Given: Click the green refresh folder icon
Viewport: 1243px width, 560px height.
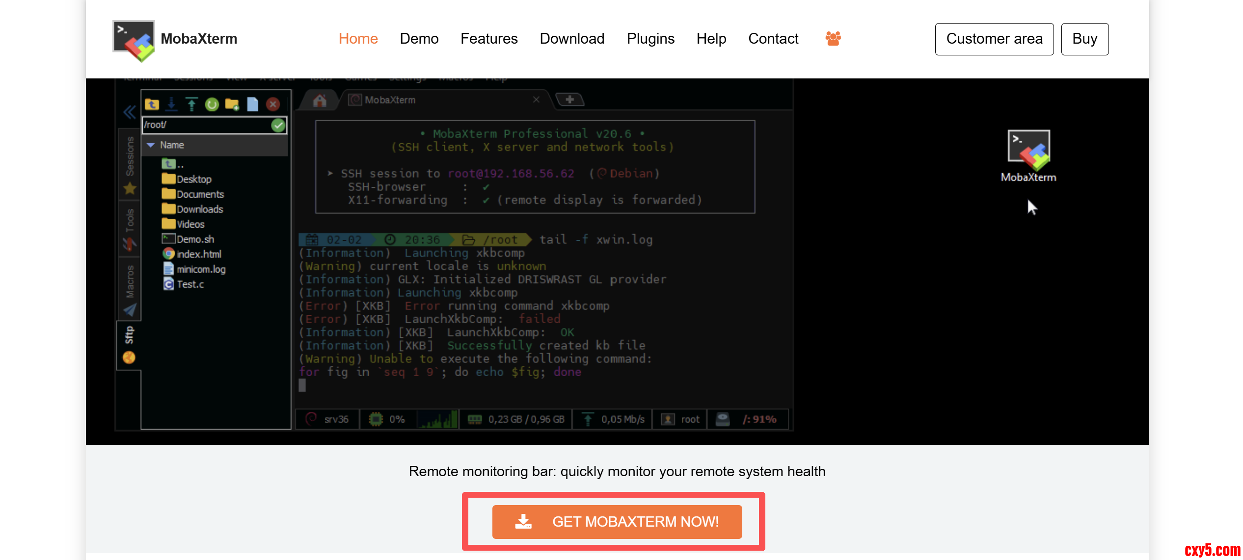Looking at the screenshot, I should (x=212, y=104).
